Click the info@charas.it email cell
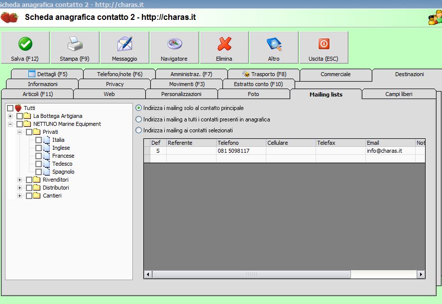442x304 pixels. [x=390, y=151]
